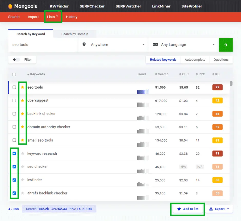This screenshot has width=241, height=221.
Task: Select the Search by Keyword tab
Action: tap(31, 34)
